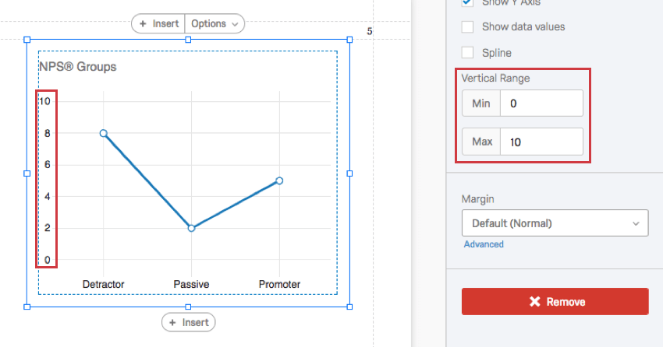The width and height of the screenshot is (663, 347).
Task: Open the Margin Default (Normal) dropdown
Action: (x=555, y=223)
